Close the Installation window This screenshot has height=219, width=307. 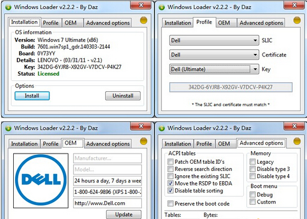(x=141, y=5)
